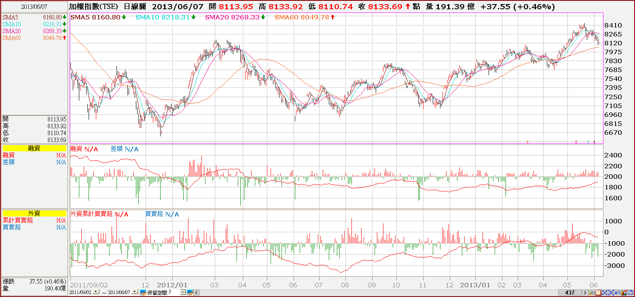Click the date 2013/06/07 in top-left box

[34, 7]
